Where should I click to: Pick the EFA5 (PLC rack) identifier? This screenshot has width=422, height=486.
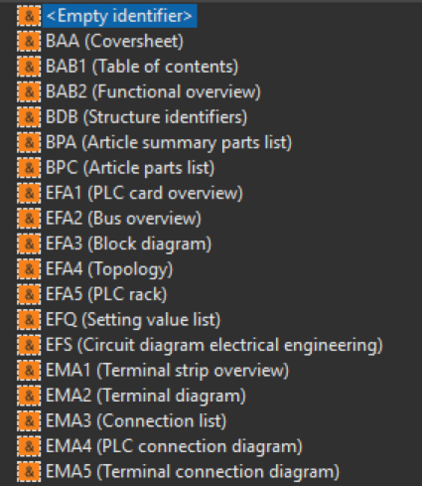(x=106, y=294)
